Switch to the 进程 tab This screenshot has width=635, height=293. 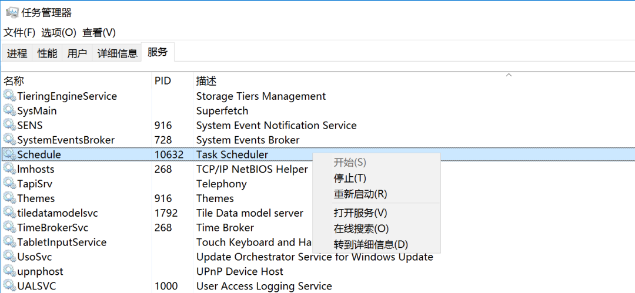[17, 53]
